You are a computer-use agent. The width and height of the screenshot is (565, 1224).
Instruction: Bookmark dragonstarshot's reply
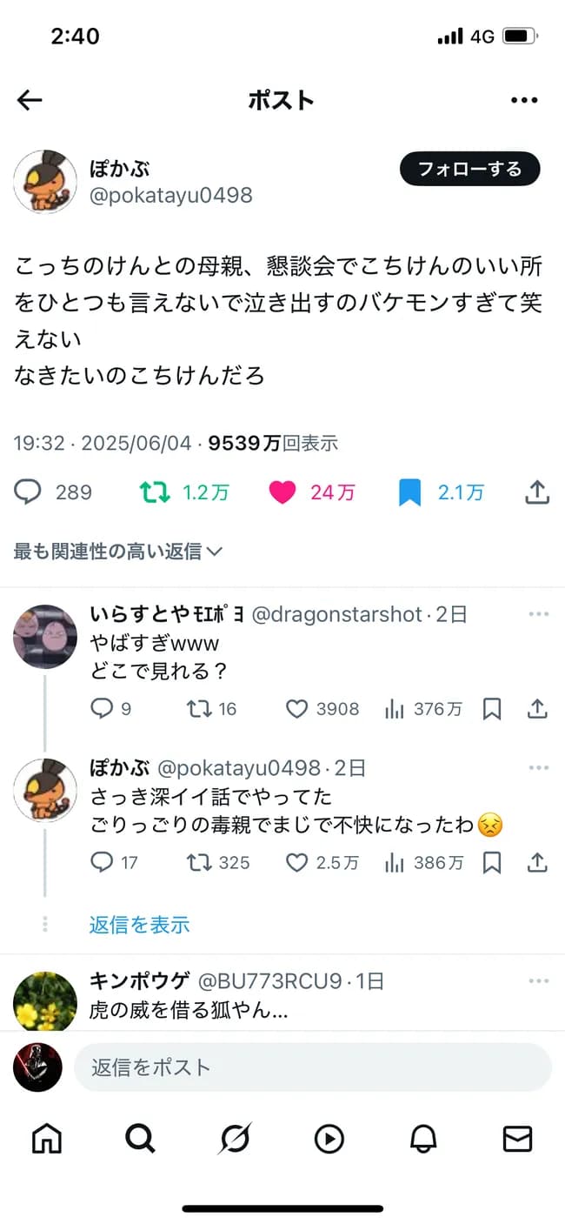coord(492,709)
